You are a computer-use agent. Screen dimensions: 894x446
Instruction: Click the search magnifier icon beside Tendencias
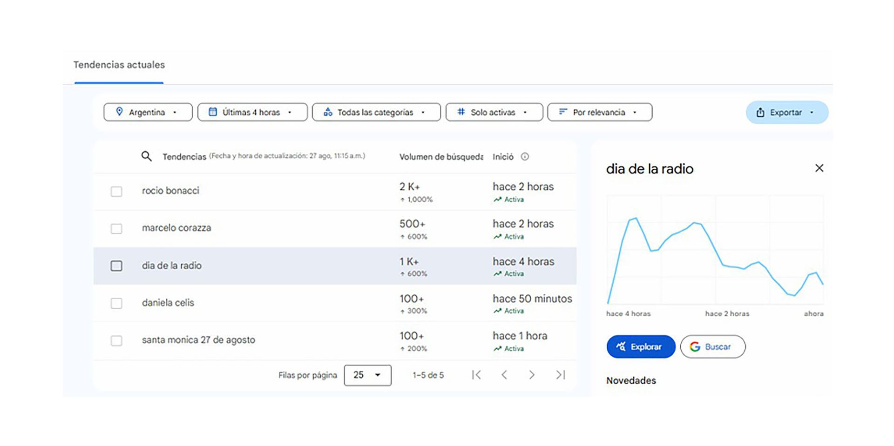tap(146, 156)
